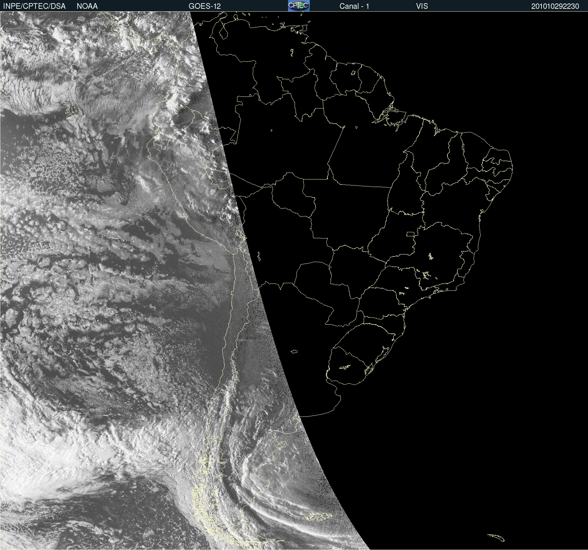Click the VIS channel label

click(x=422, y=6)
